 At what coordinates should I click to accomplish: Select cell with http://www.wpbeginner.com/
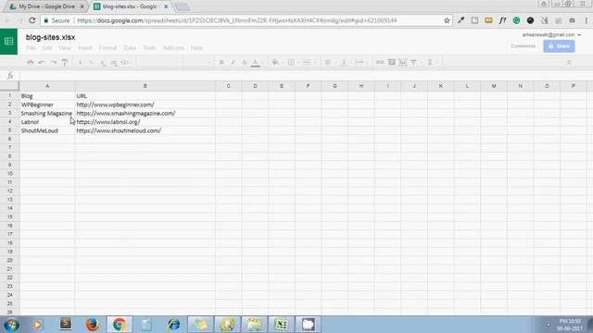[145, 105]
